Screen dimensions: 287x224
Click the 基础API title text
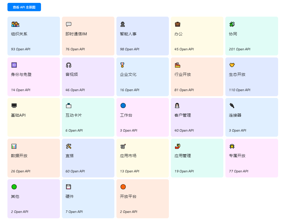click(x=18, y=115)
